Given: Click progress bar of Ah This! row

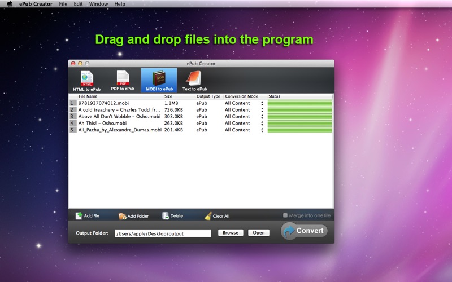Looking at the screenshot, I should point(300,123).
